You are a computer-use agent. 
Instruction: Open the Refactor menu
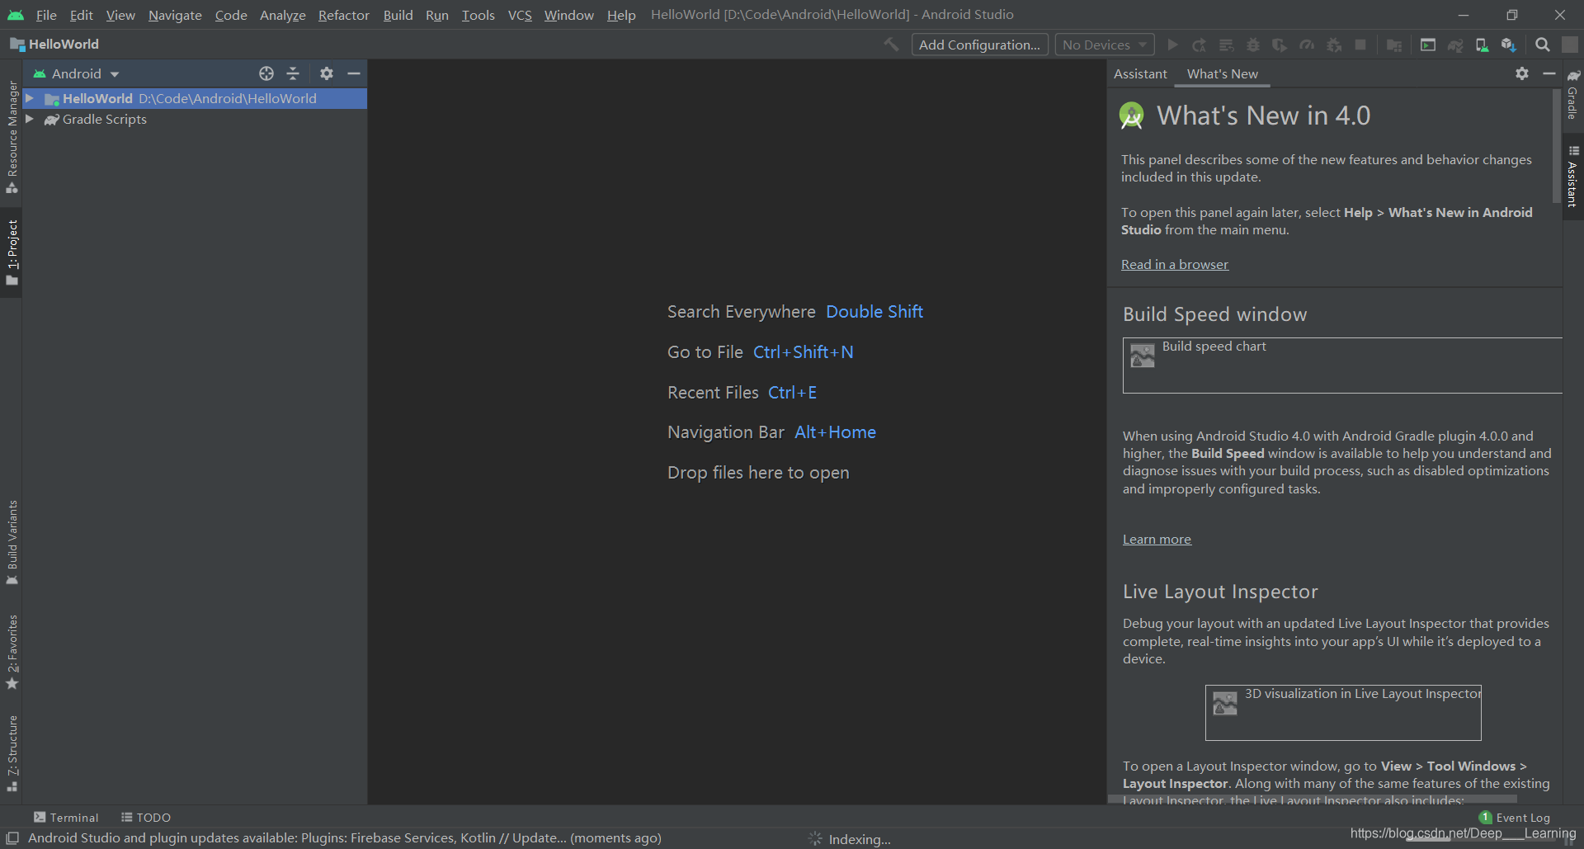(344, 15)
